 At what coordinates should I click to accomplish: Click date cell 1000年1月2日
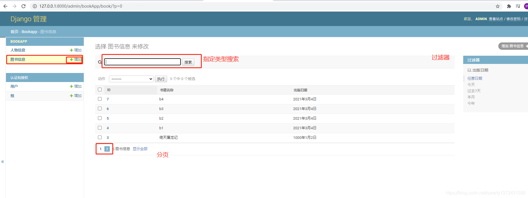pos(305,137)
